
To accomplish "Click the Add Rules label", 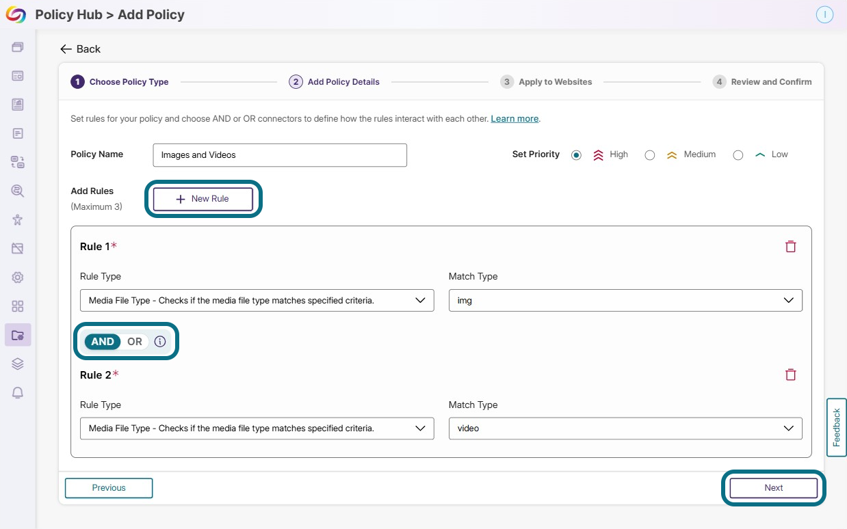I will pyautogui.click(x=92, y=191).
